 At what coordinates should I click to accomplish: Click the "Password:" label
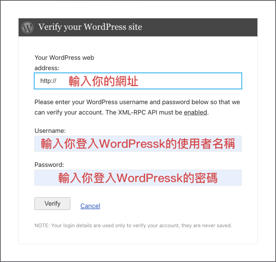(x=49, y=165)
